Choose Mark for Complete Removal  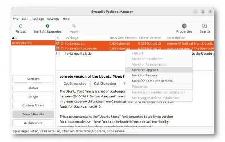click(159, 81)
